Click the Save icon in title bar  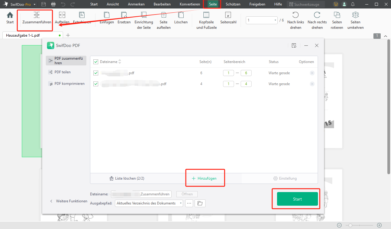[44, 4]
